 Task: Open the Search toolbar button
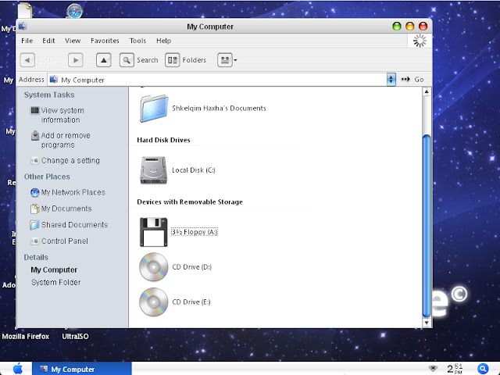click(x=139, y=59)
